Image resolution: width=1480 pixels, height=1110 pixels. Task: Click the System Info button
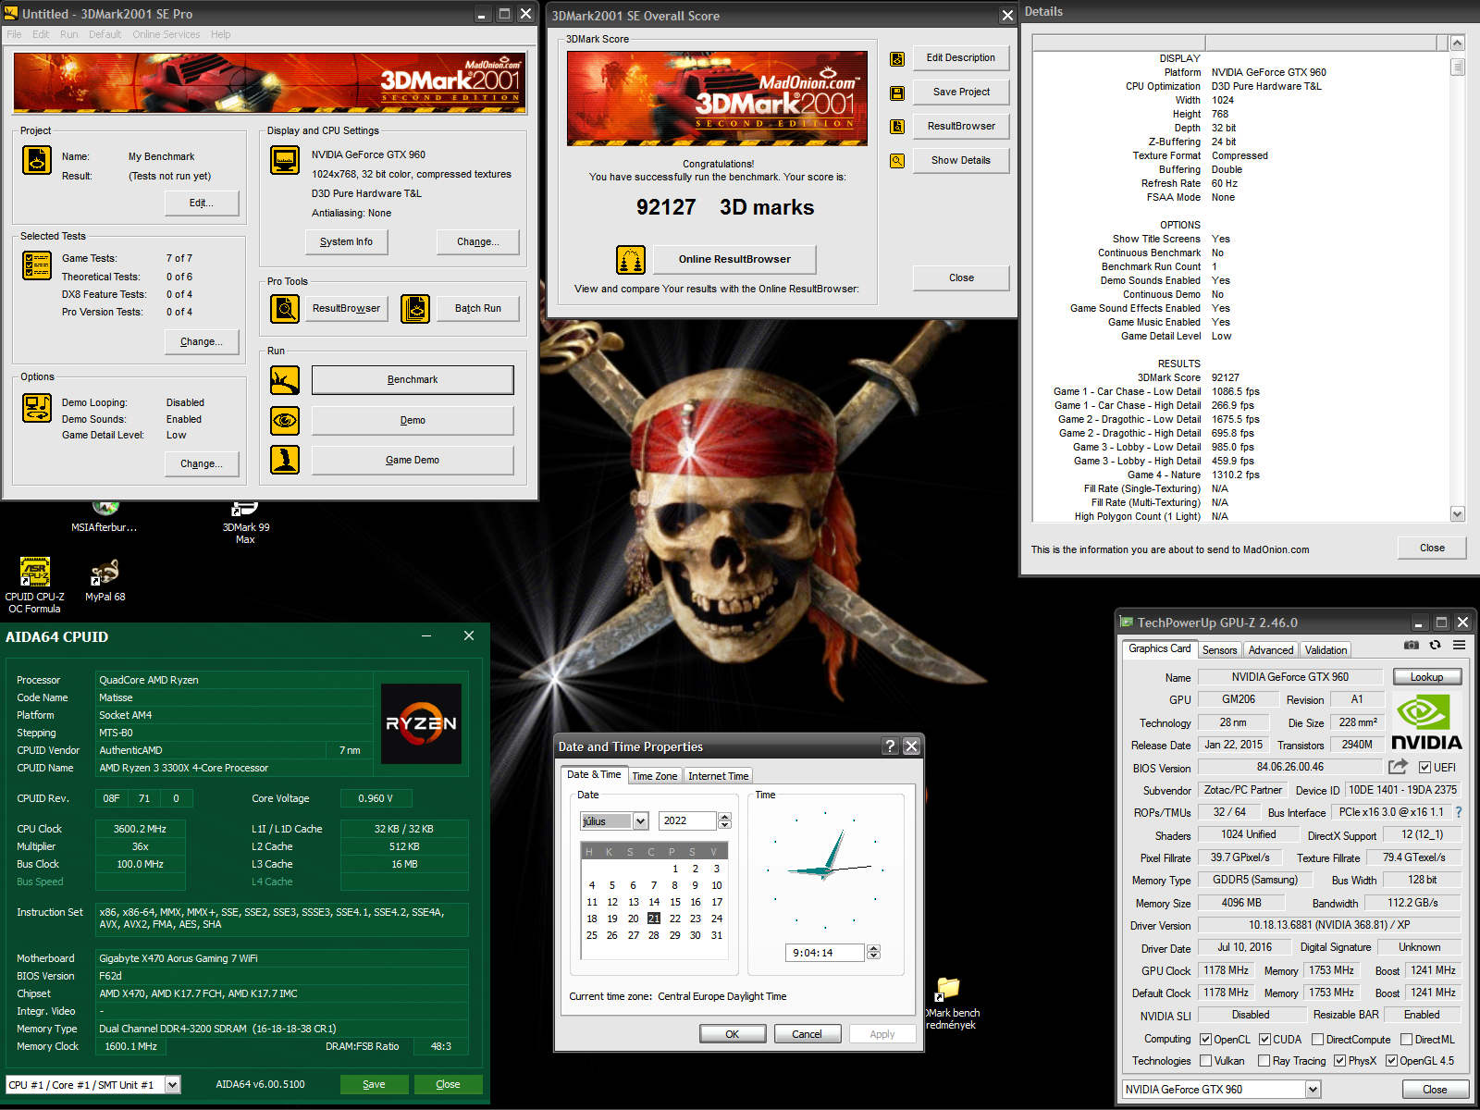pos(346,241)
